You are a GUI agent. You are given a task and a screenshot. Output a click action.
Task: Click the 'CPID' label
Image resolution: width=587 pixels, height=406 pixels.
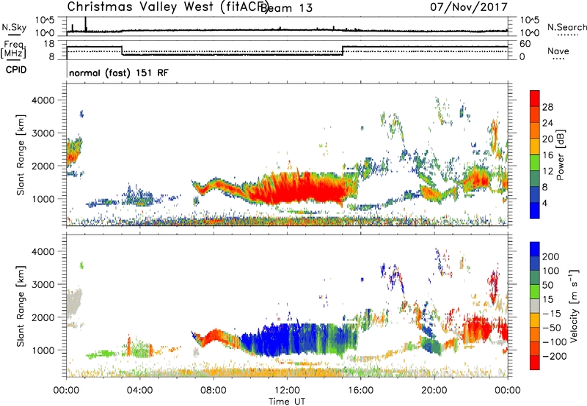16,70
